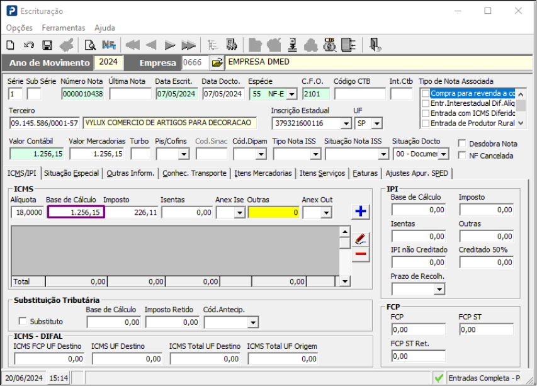Click the exit door toolbar icon
This screenshot has height=386, width=537.
pos(375,45)
